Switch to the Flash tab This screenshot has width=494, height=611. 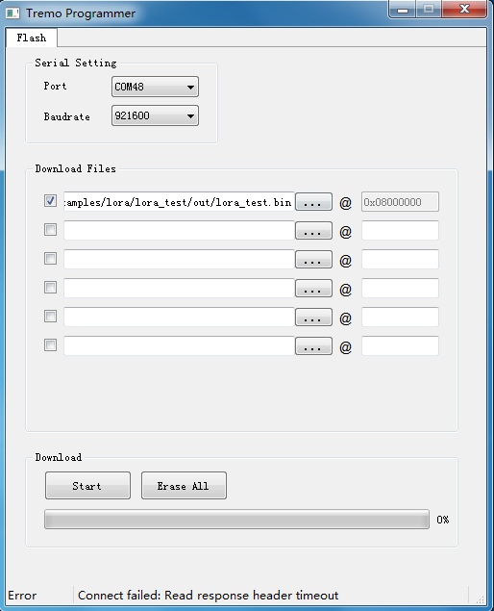[x=32, y=38]
